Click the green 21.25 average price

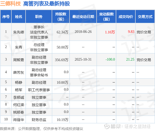click(x=130, y=59)
